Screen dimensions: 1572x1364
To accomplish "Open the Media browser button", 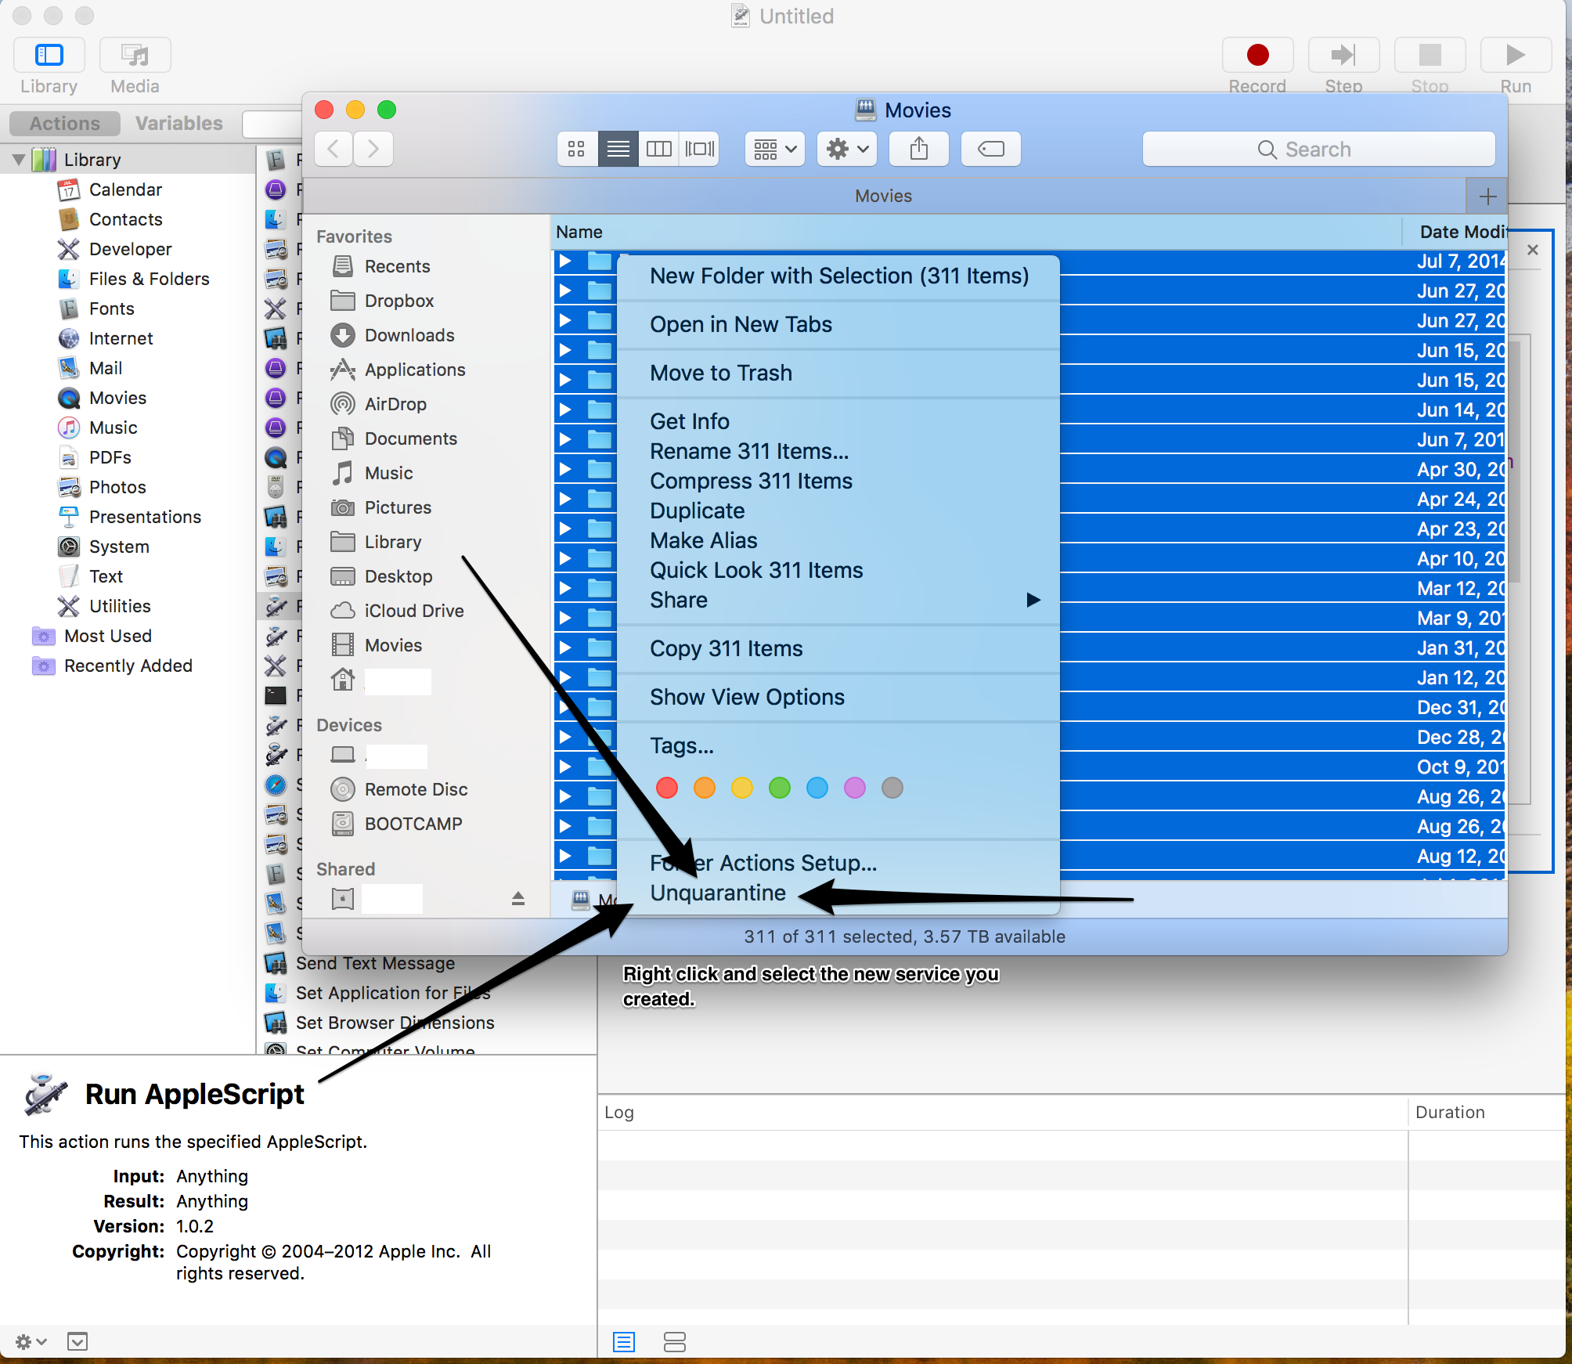I will 135,56.
